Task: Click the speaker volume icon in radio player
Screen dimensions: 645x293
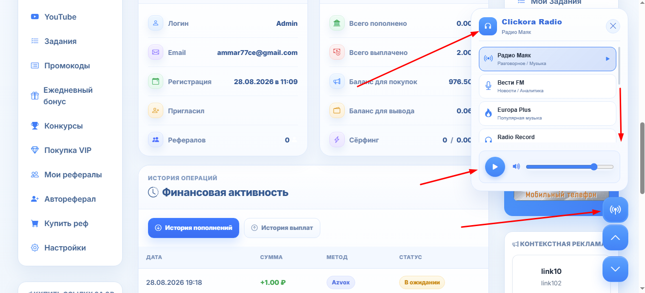Action: tap(516, 166)
